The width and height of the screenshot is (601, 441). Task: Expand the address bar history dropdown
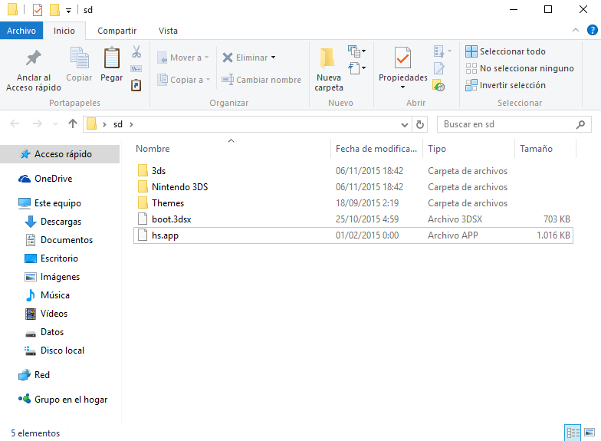tap(405, 124)
